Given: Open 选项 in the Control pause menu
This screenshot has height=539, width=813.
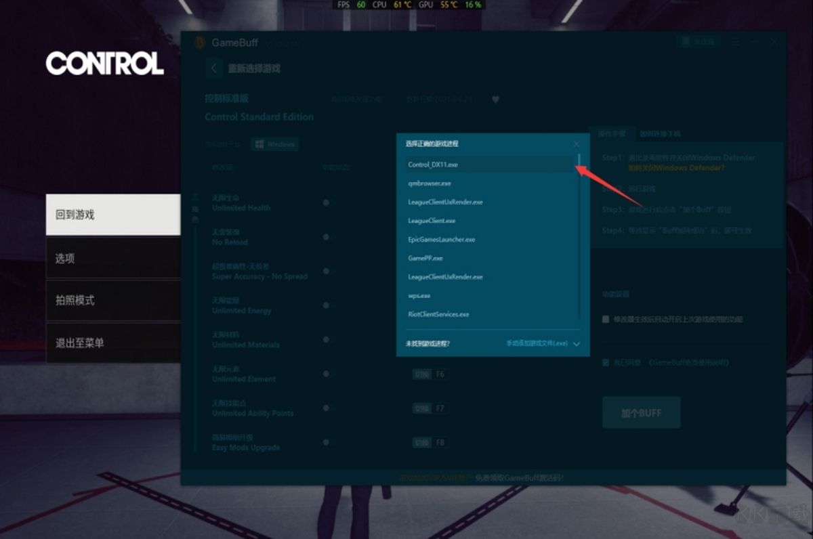Looking at the screenshot, I should 113,258.
